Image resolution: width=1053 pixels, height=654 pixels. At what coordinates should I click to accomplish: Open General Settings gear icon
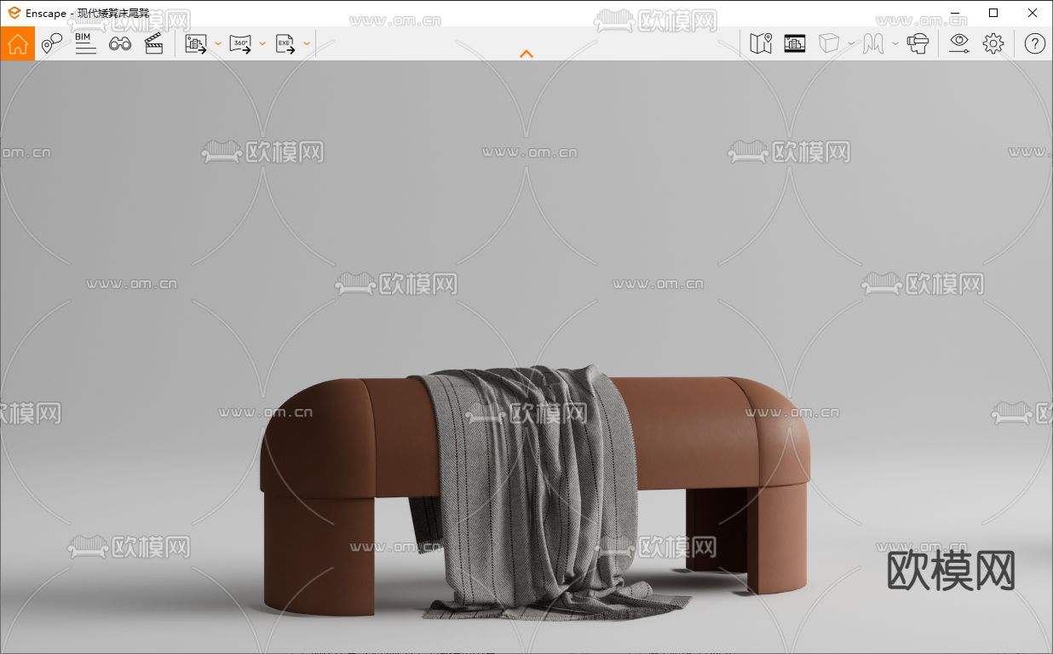pos(993,43)
